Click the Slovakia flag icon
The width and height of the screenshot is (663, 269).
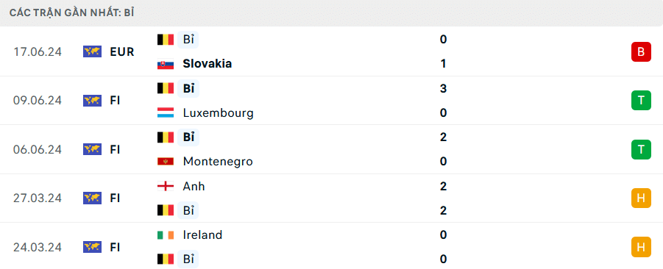tap(166, 64)
